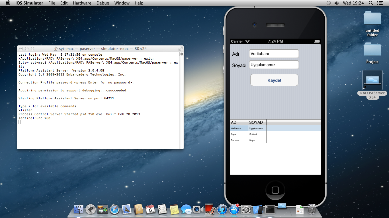Screen dimensions: 389x218
Task: Click the SOYAD column header
Action: [257, 122]
